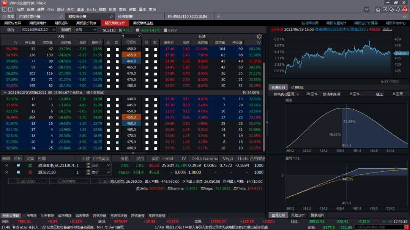The image size is (410, 230).
Task: Go forward with the right arrow button
Action: click(x=11, y=9)
